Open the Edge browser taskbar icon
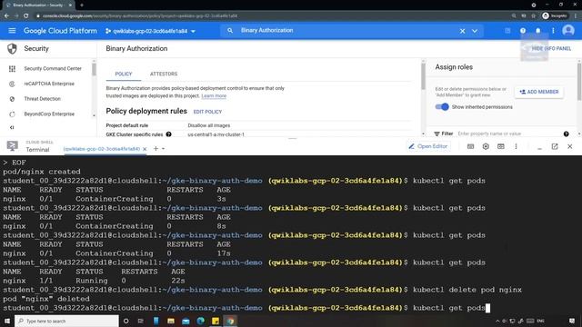This screenshot has height=327, width=582. click(x=200, y=321)
